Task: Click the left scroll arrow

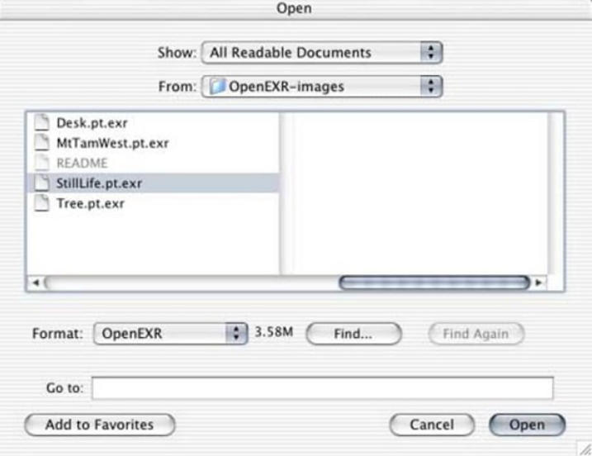Action: pos(36,283)
